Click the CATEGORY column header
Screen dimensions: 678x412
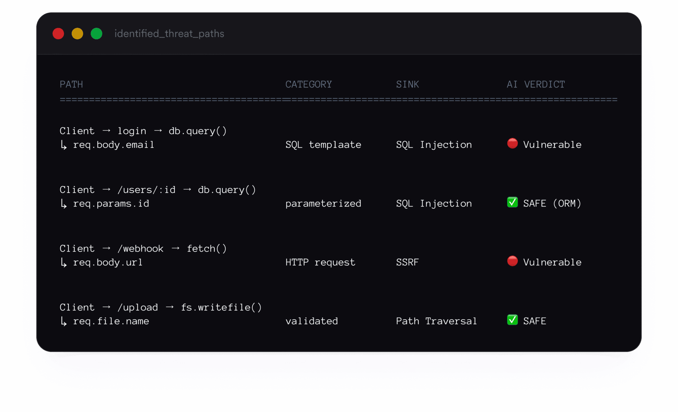(x=309, y=84)
